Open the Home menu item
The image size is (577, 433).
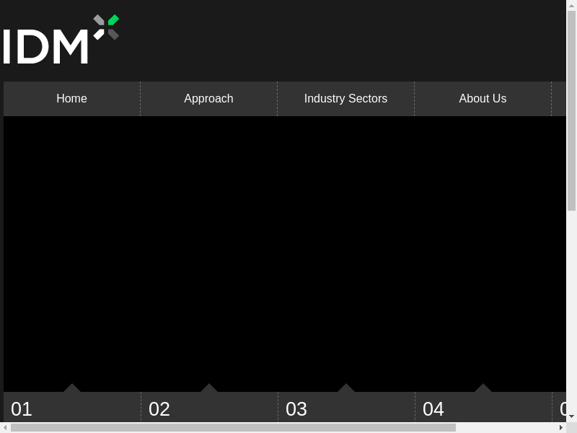click(71, 99)
